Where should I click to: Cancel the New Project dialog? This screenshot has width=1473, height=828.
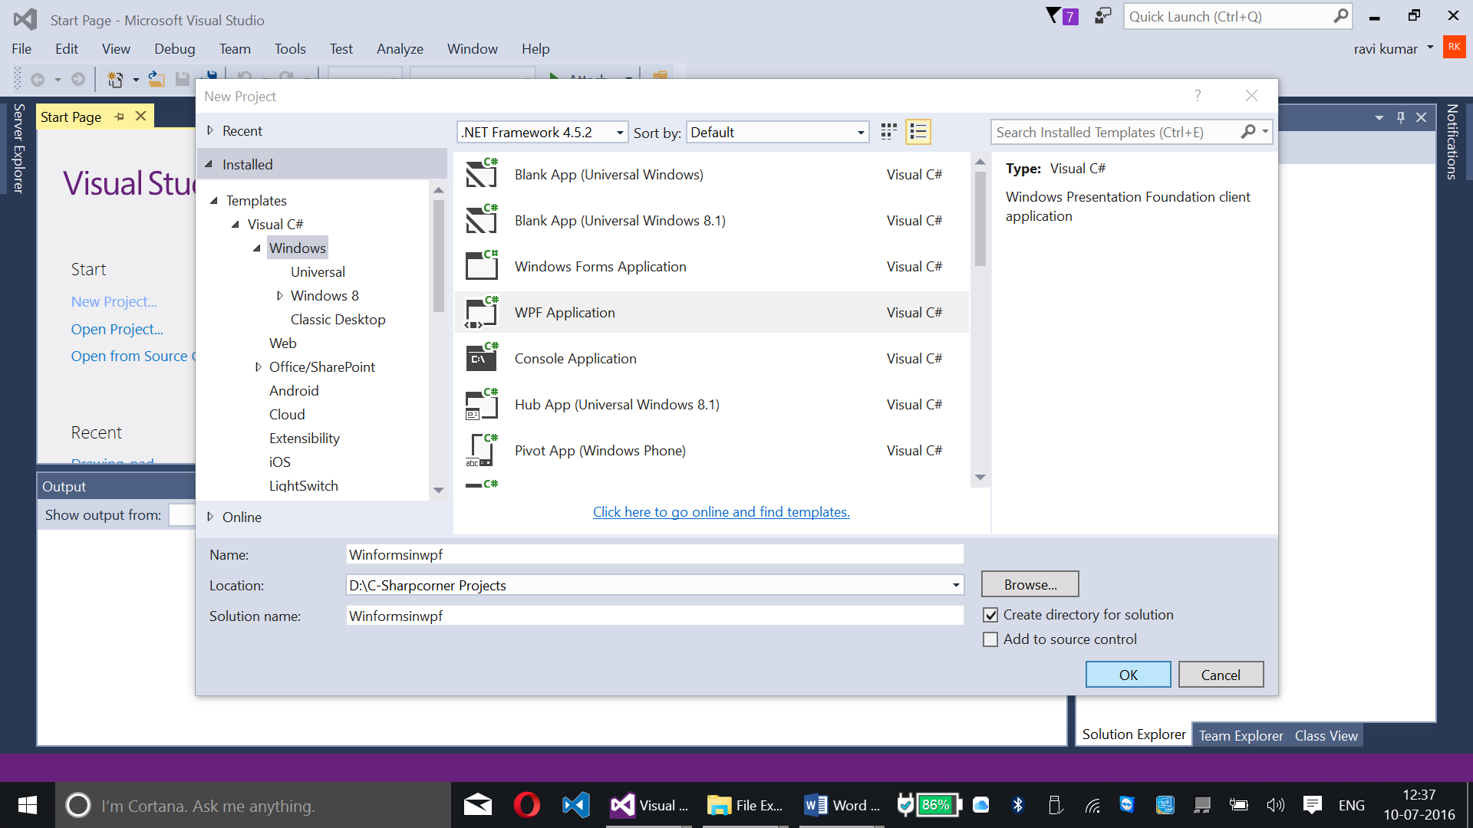pos(1221,675)
